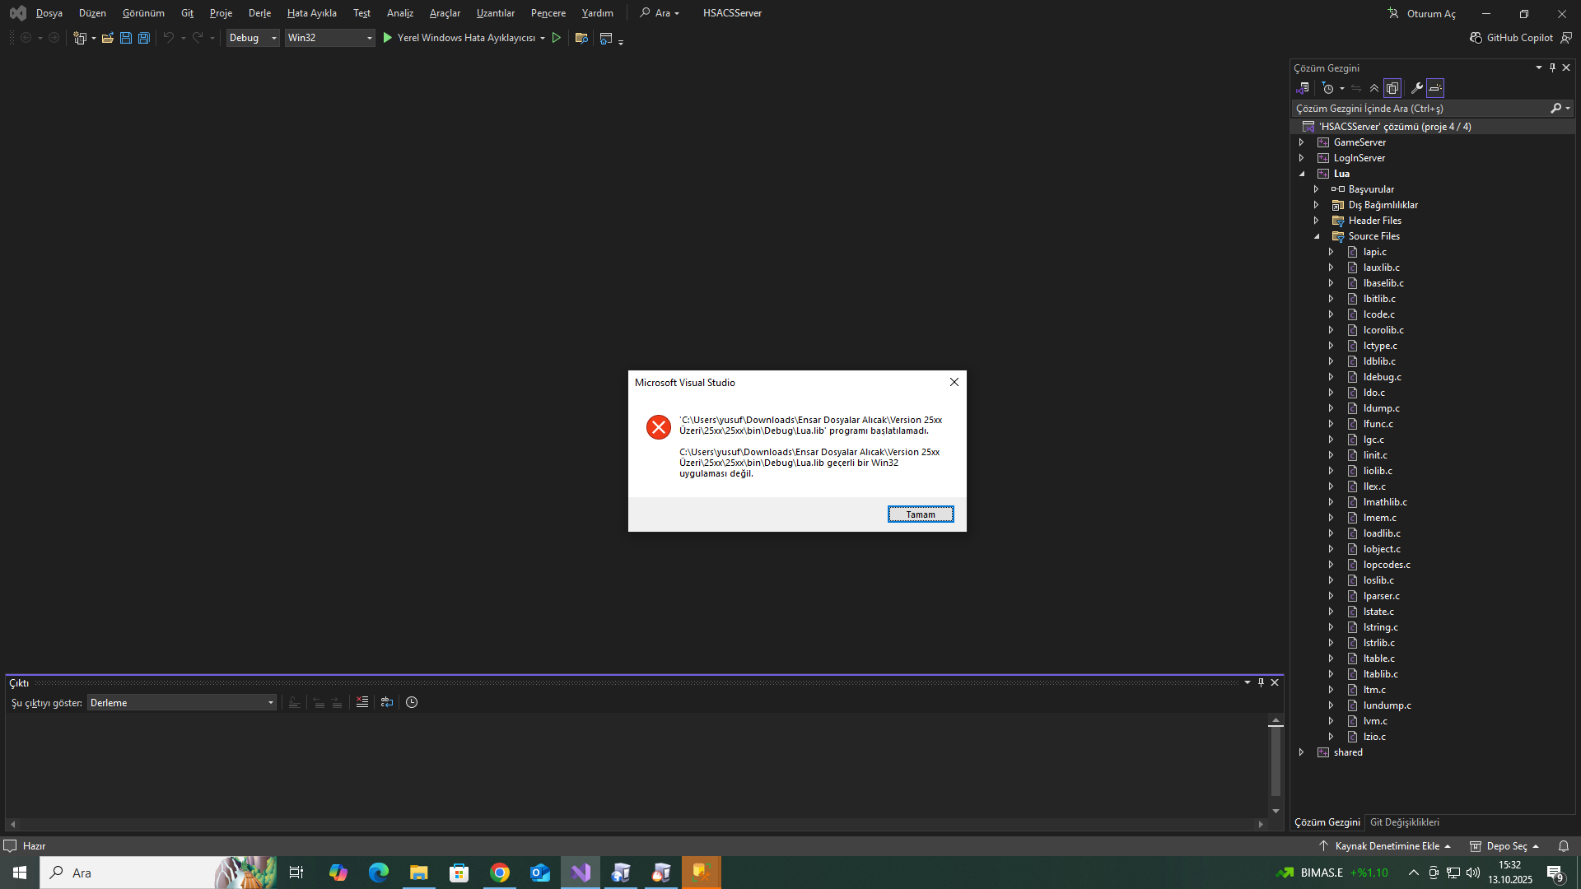
Task: Click the Save file icon in toolbar
Action: click(126, 38)
